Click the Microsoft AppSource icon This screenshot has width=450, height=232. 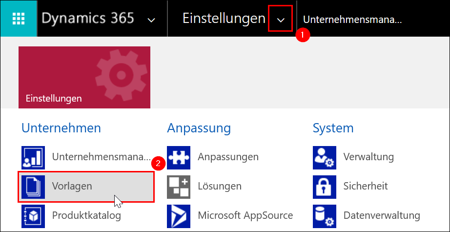[x=179, y=216]
